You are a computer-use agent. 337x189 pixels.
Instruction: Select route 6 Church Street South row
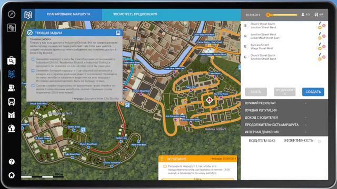point(284,57)
